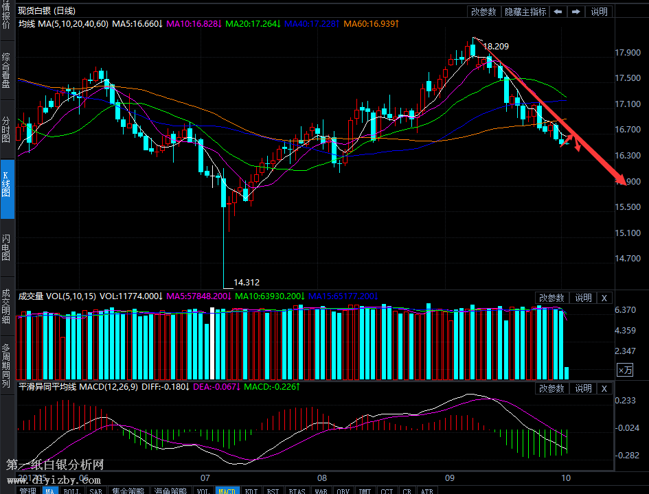
Task: Open the 管理 tab at bottom
Action: coord(27,491)
